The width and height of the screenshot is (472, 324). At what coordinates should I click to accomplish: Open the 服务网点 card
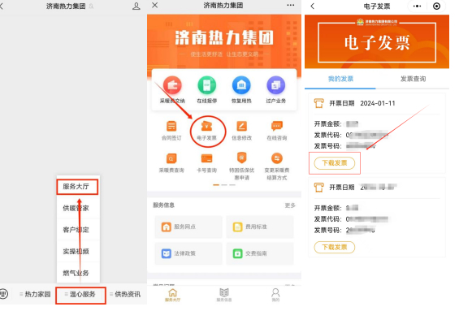pos(188,227)
